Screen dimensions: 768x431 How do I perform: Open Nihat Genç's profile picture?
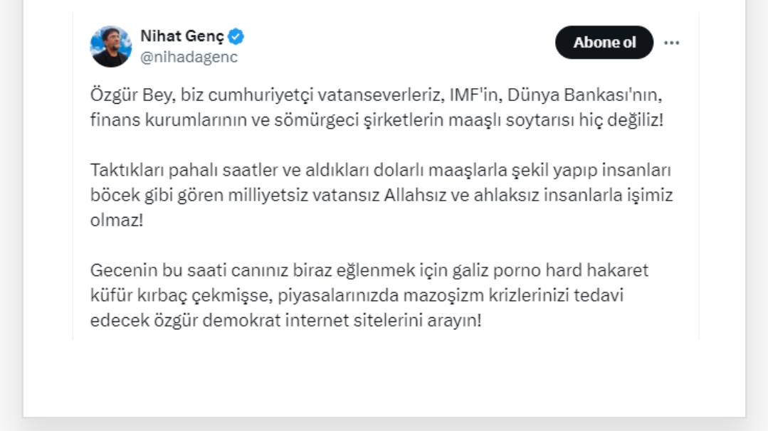click(x=111, y=46)
